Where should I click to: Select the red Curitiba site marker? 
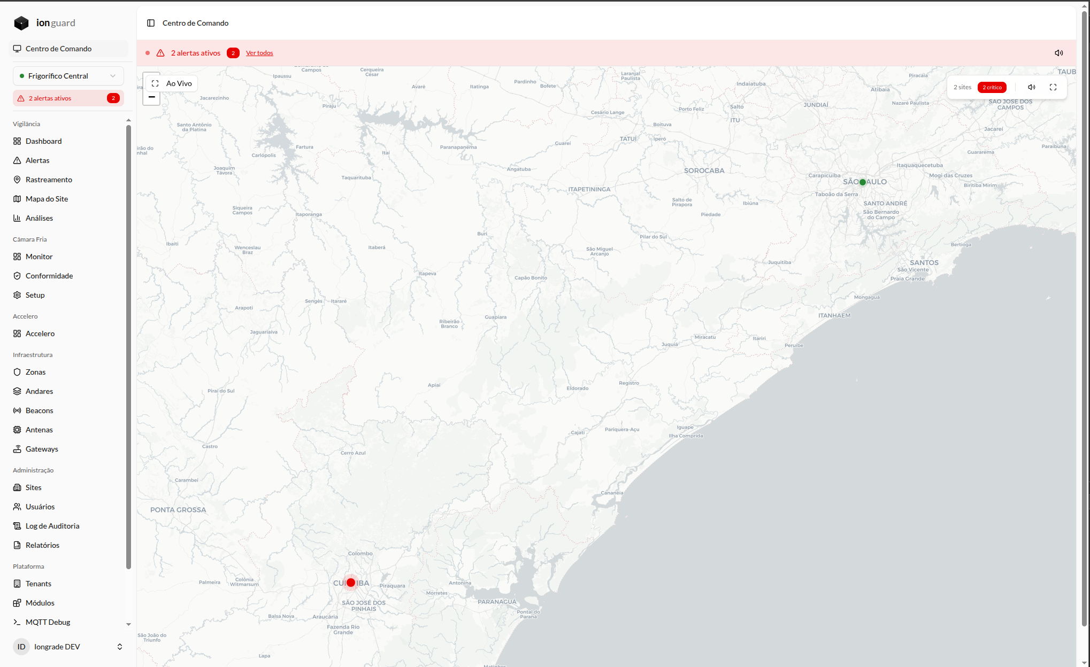point(351,583)
